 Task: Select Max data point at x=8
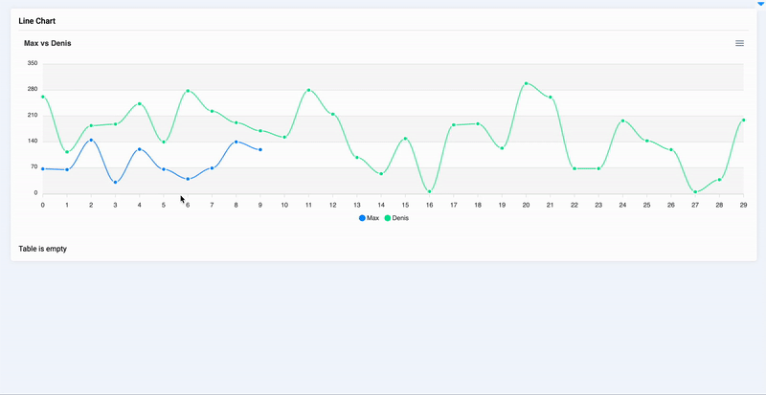click(x=236, y=142)
